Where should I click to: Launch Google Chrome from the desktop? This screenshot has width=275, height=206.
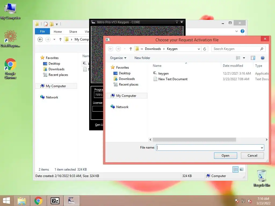click(10, 68)
